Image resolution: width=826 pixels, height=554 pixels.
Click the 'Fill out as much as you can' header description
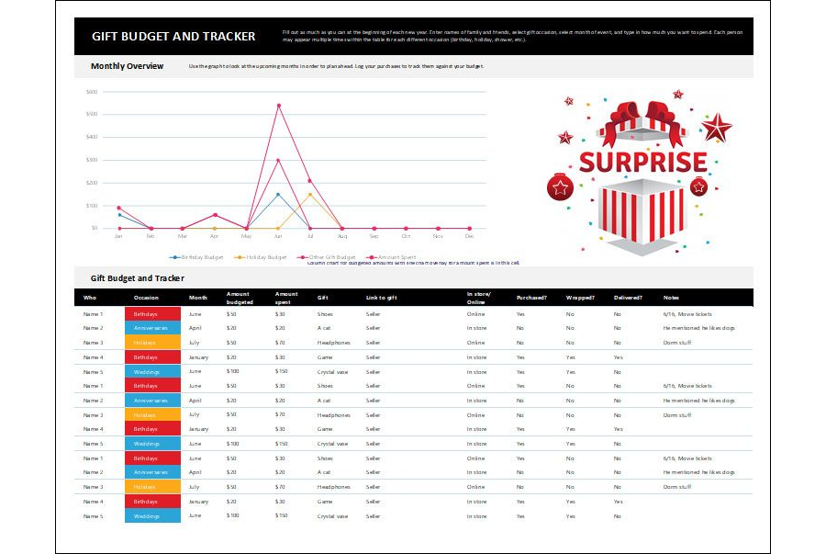(x=512, y=36)
